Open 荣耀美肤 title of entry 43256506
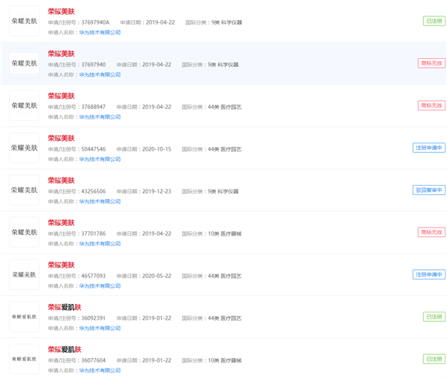Image resolution: width=447 pixels, height=381 pixels. tap(61, 180)
